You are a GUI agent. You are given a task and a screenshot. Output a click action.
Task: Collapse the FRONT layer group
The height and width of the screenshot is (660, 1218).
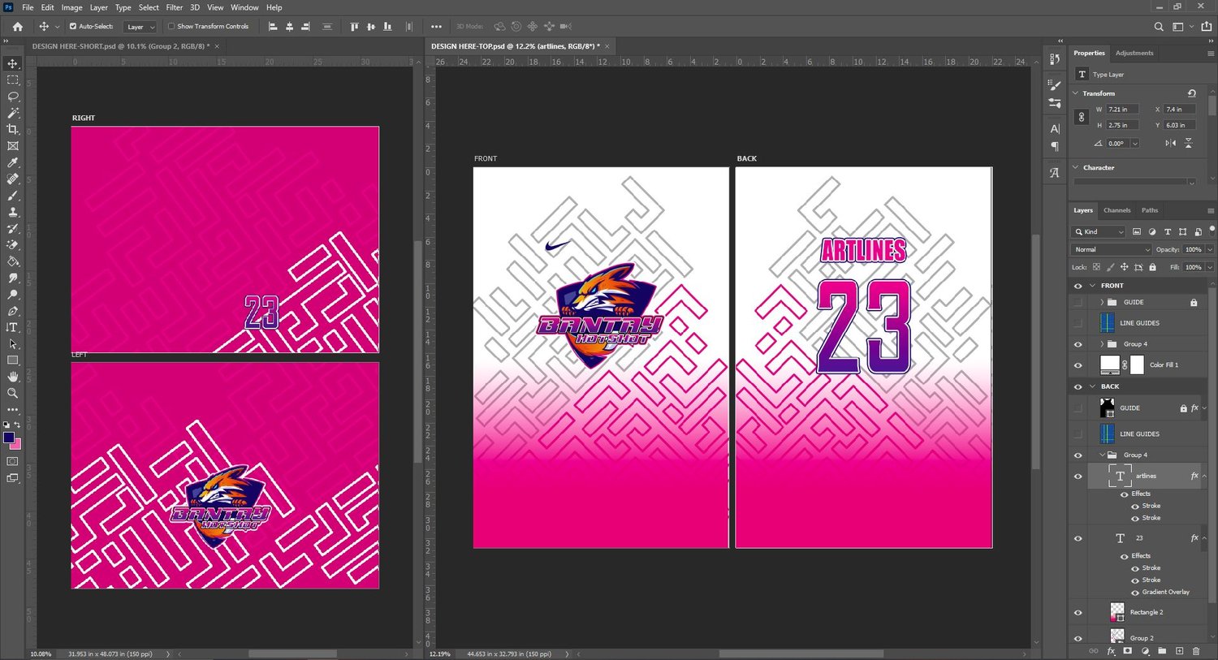(x=1092, y=286)
